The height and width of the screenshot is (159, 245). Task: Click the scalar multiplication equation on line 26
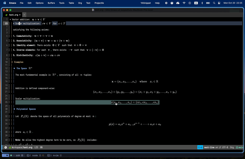[135, 102]
